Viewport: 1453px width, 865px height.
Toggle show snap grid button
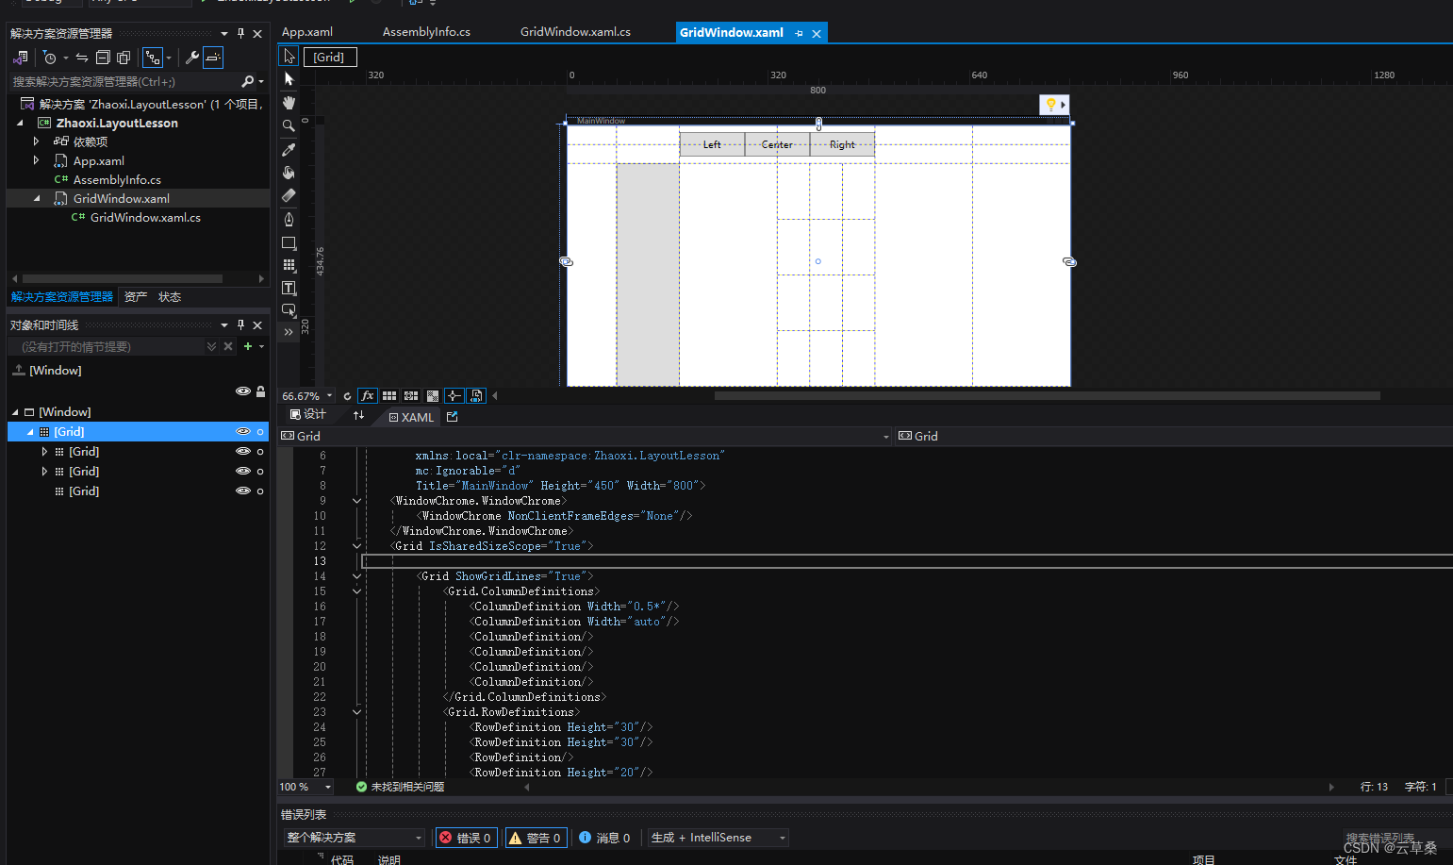point(389,396)
